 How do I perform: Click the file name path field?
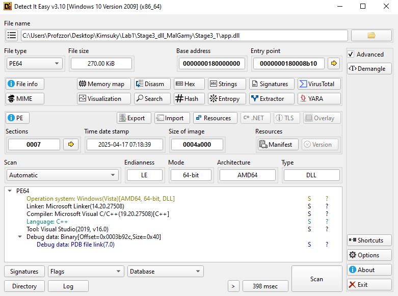(184, 35)
